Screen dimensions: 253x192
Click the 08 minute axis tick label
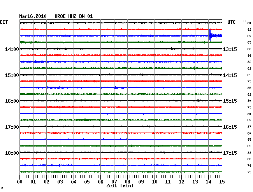127,182
